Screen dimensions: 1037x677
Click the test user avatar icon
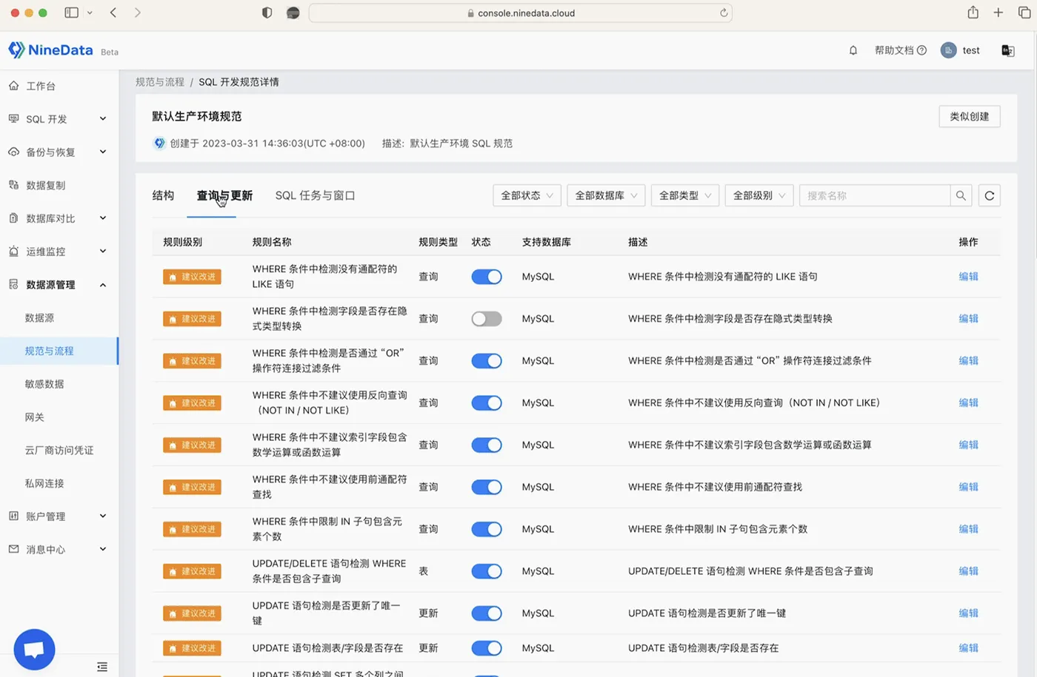pyautogui.click(x=948, y=50)
